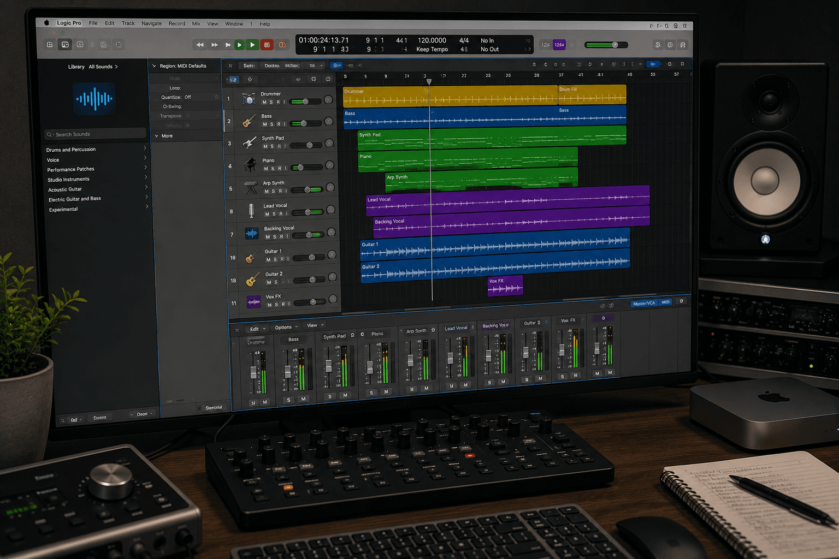Click the Piano track pan knob
This screenshot has width=839, height=559.
coord(330,165)
